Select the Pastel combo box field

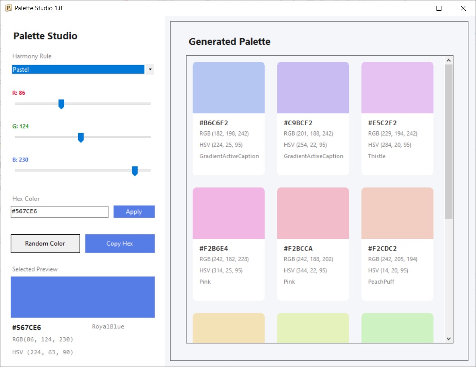78,69
